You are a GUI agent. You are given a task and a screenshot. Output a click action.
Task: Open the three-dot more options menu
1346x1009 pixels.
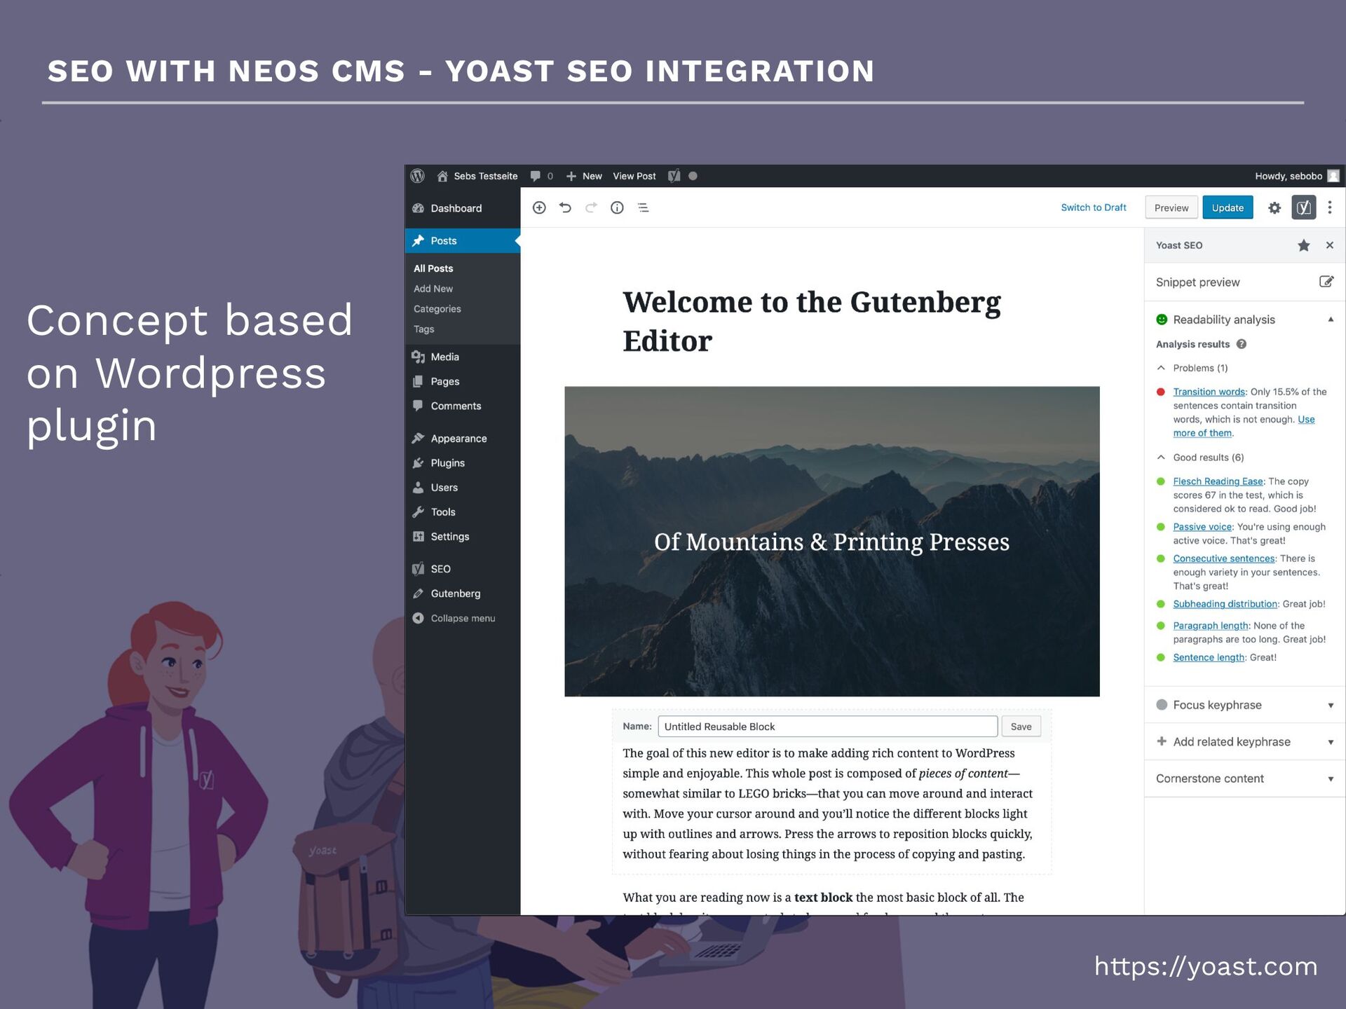pyautogui.click(x=1330, y=207)
